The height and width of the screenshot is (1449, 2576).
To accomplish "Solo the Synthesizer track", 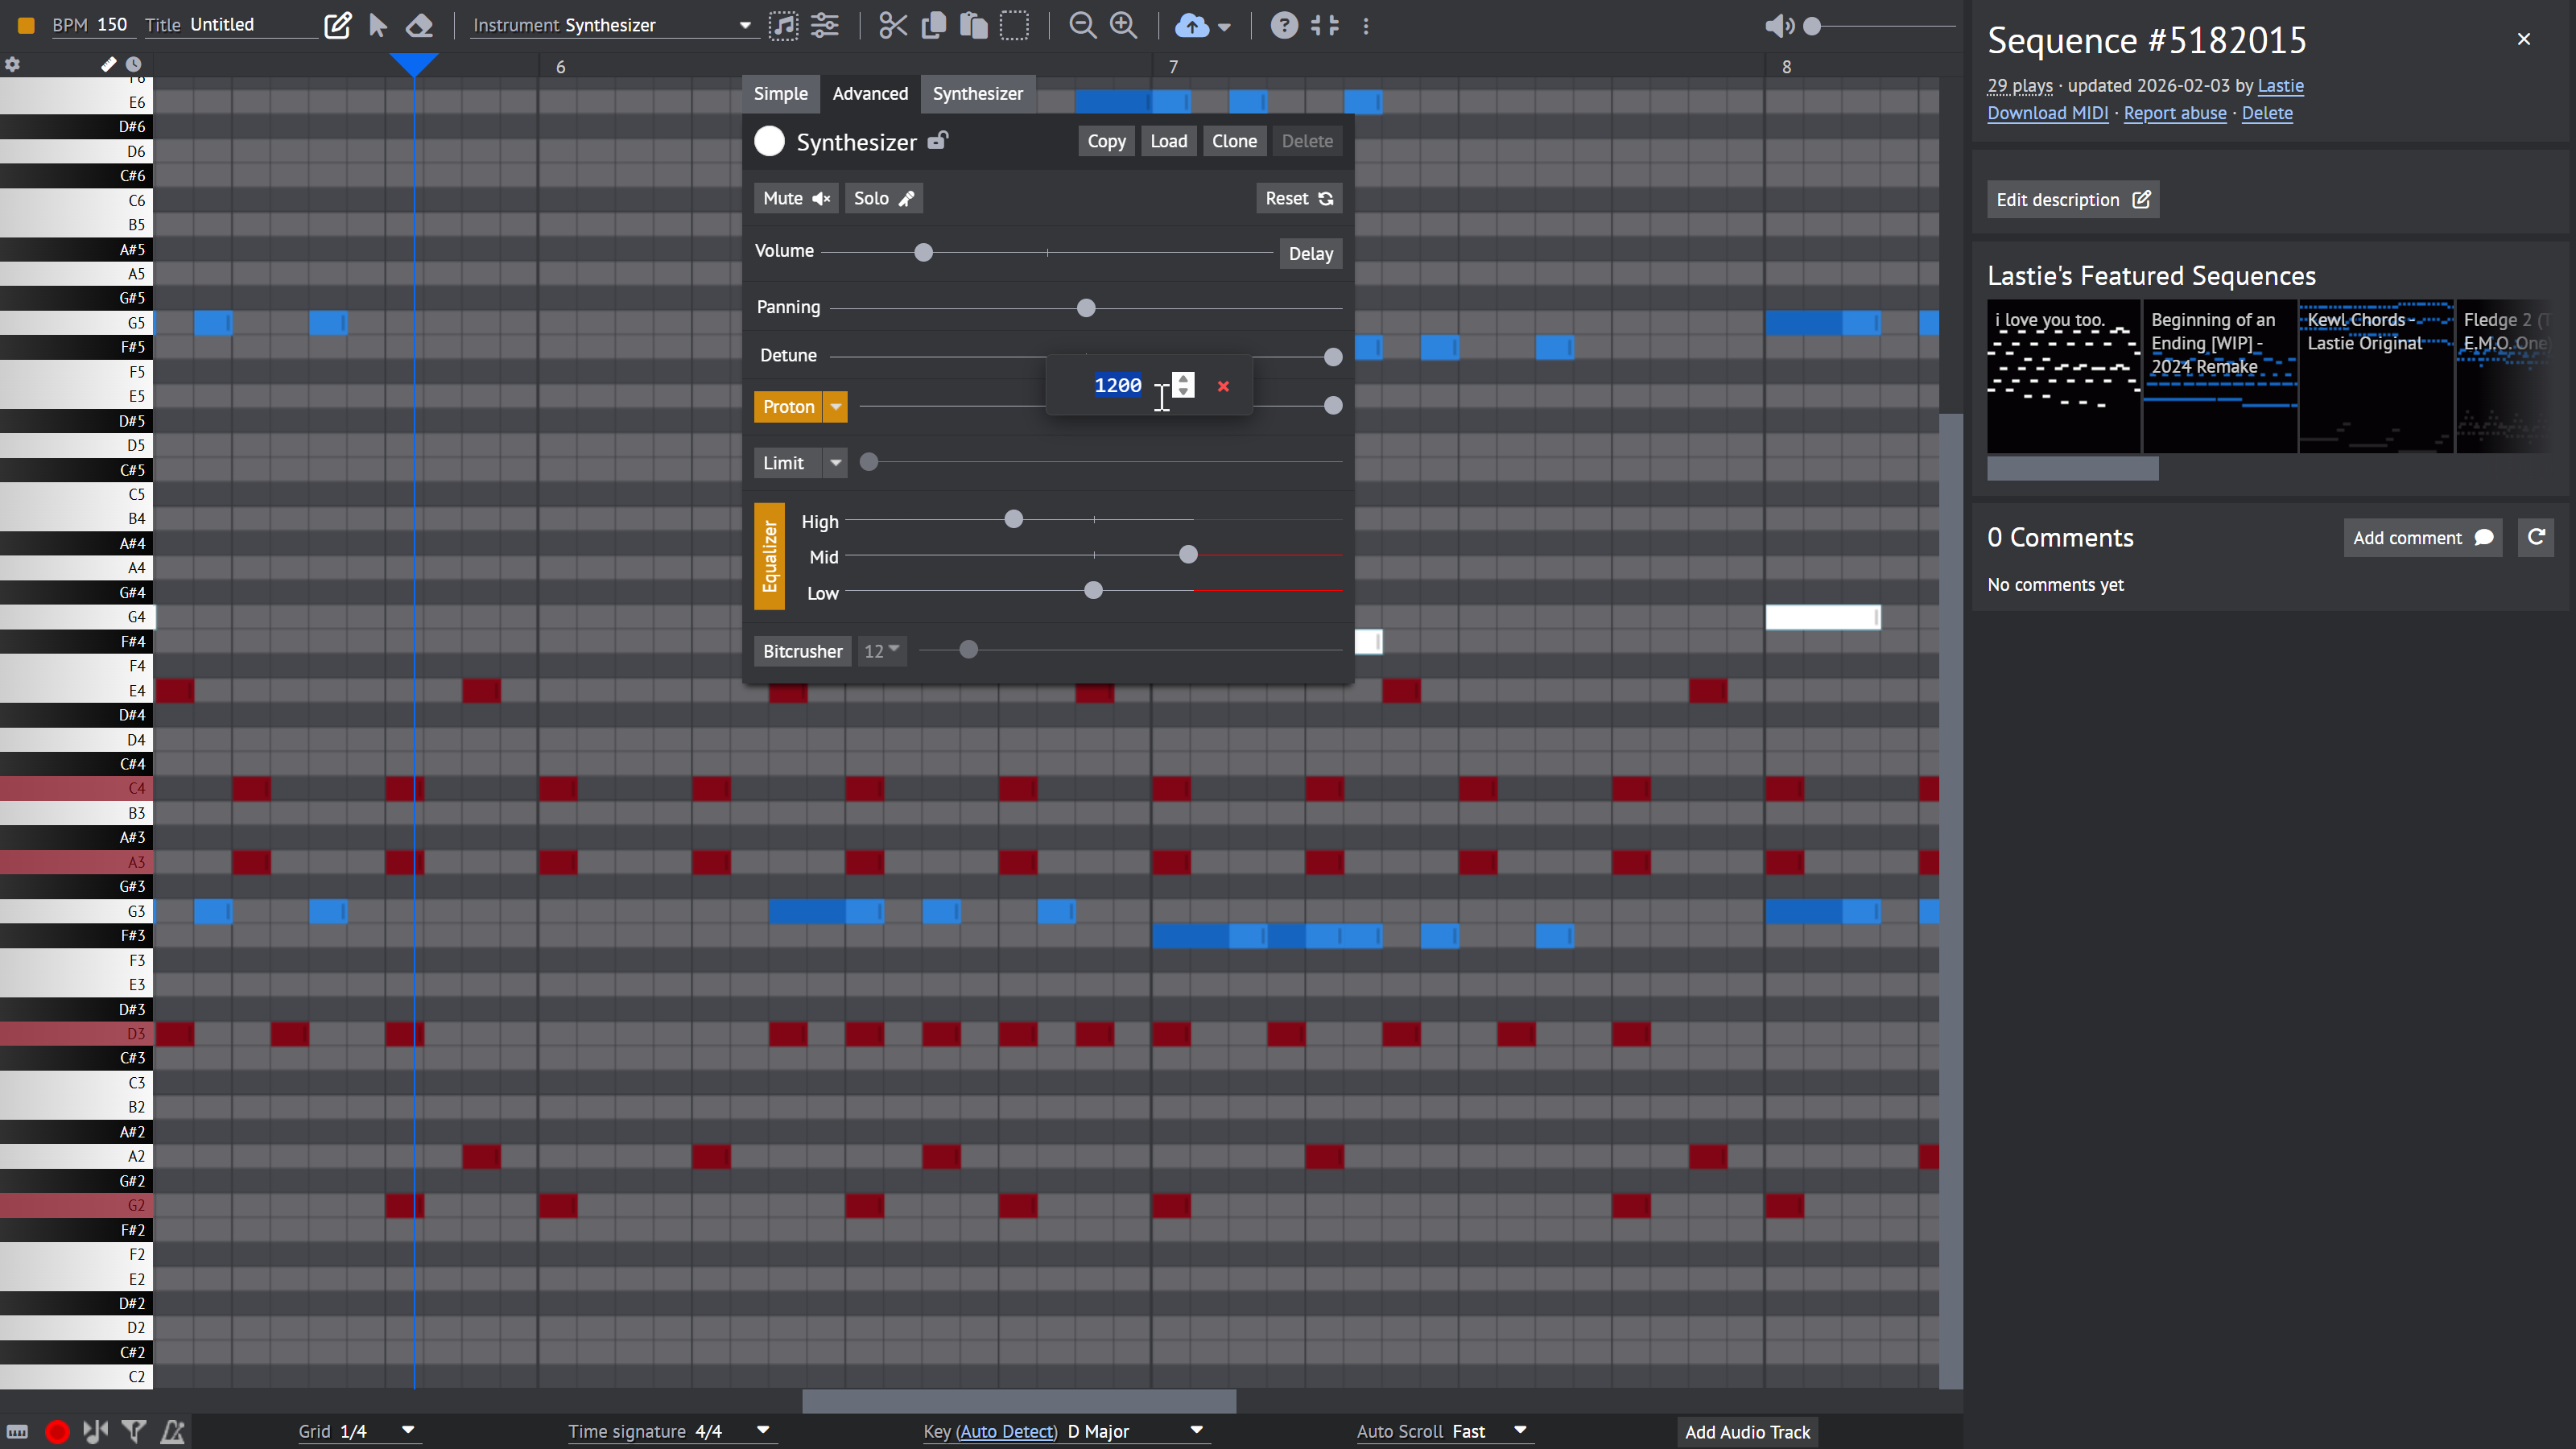I will 882,197.
